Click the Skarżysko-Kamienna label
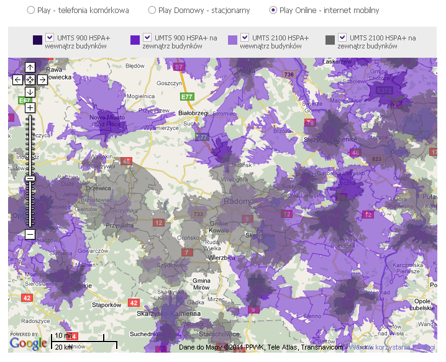Viewport: 446px width, 362px height. point(169,314)
